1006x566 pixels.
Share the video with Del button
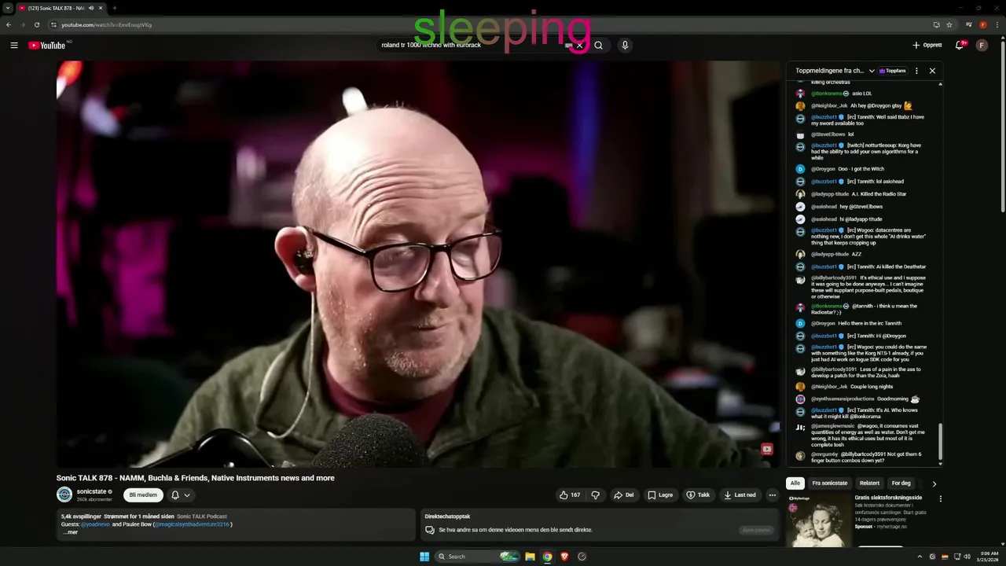pos(624,495)
